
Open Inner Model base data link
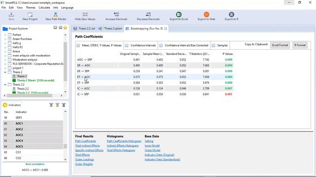pyautogui.click(x=152, y=146)
